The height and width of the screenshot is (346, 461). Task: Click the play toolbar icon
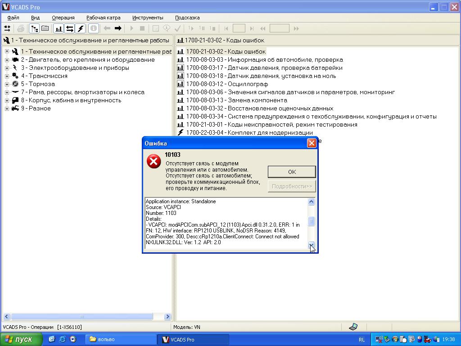coord(132,28)
